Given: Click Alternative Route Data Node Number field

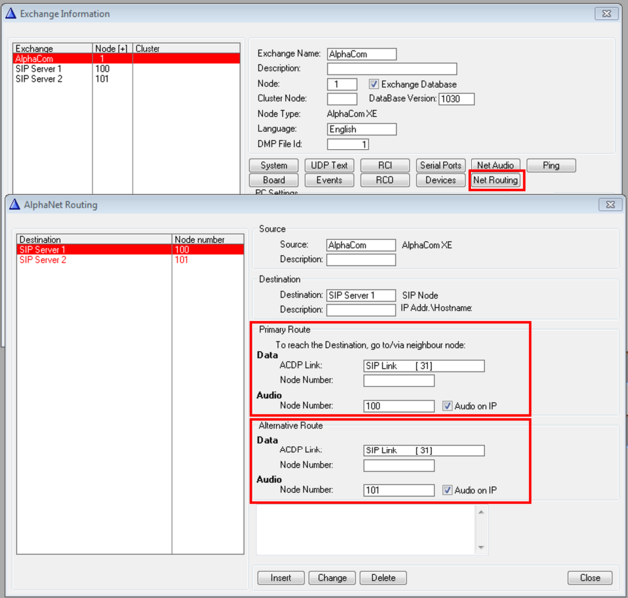Looking at the screenshot, I should [399, 465].
